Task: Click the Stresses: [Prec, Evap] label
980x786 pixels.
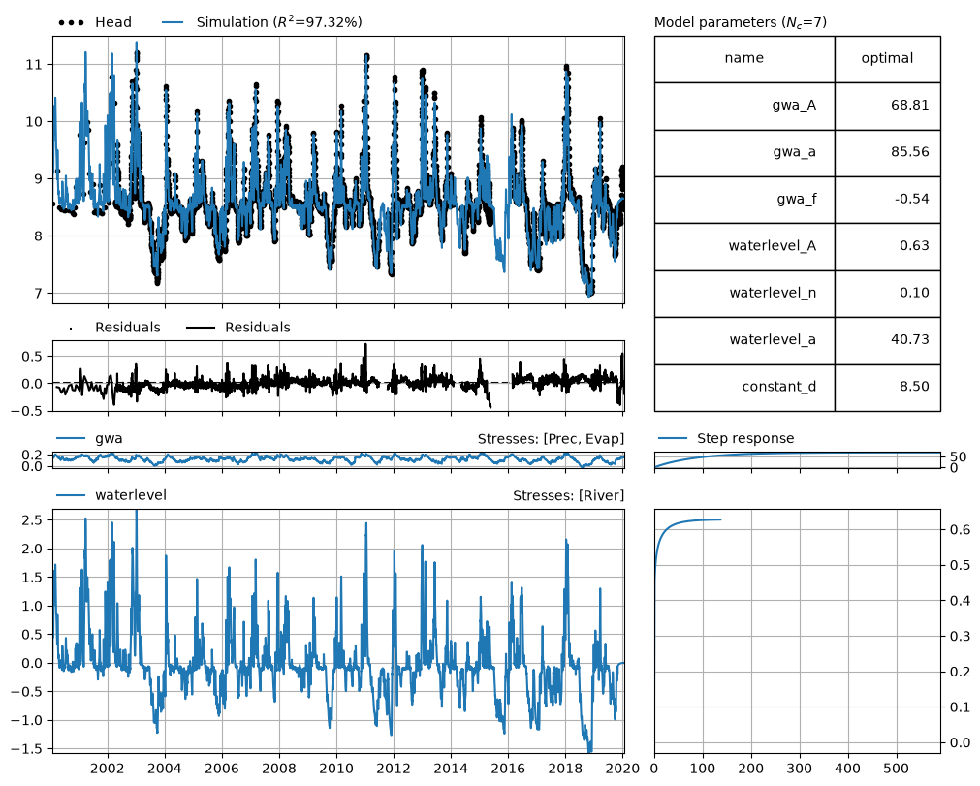Action: coord(551,439)
